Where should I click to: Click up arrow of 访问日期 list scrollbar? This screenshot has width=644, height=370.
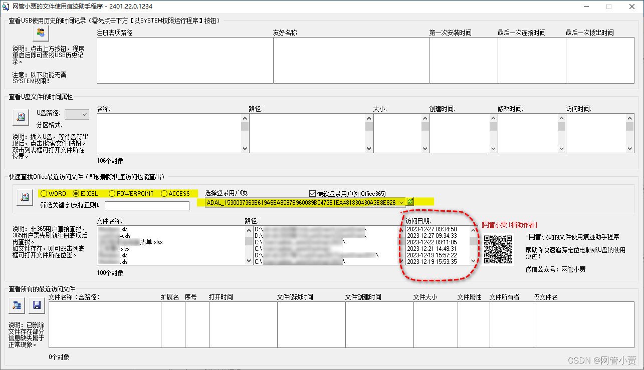tap(473, 230)
